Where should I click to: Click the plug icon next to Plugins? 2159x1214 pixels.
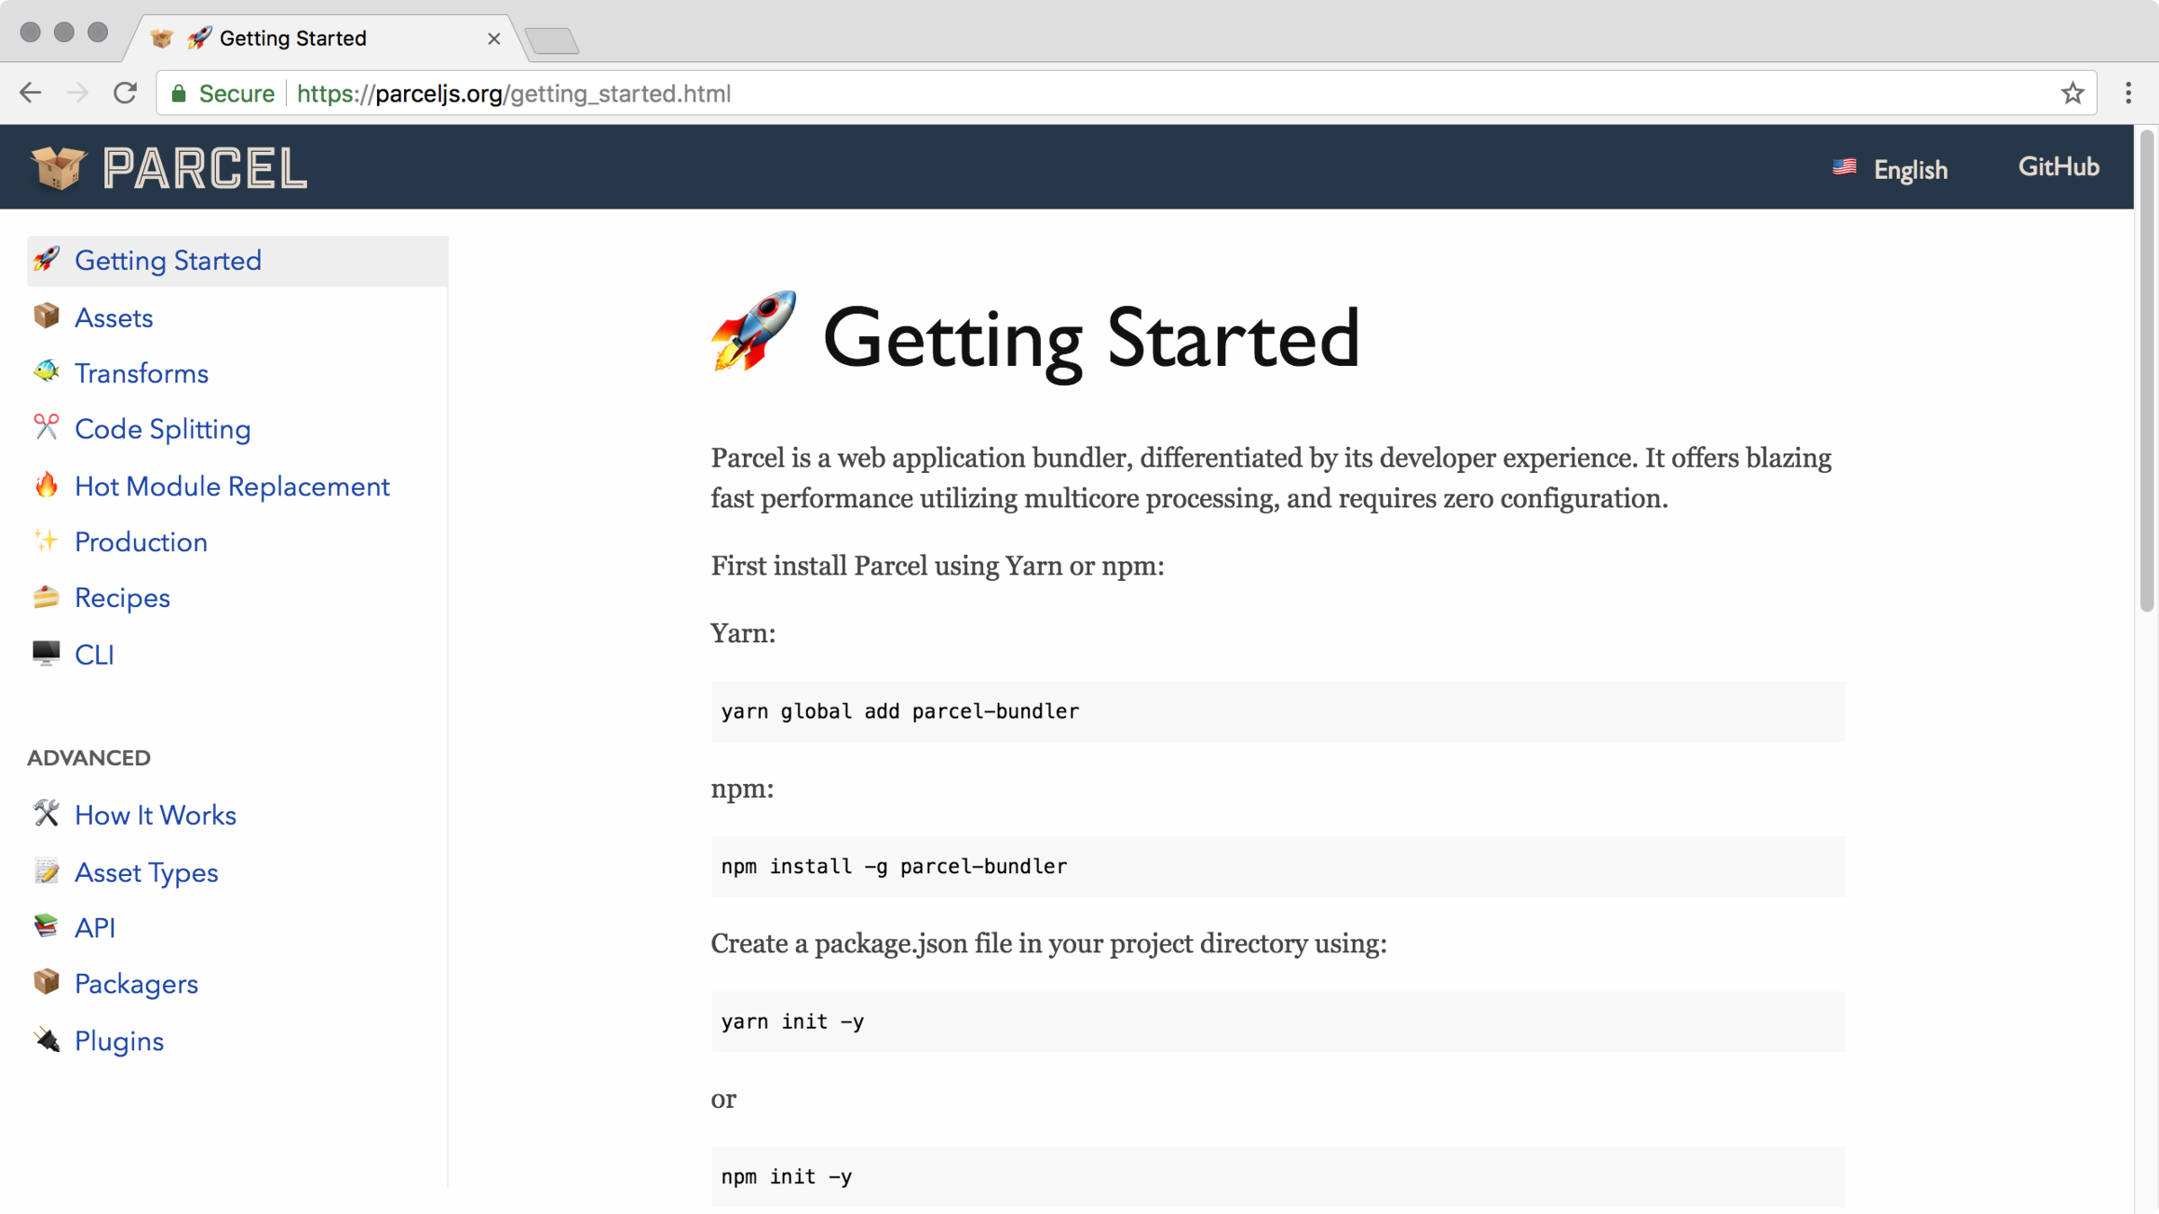click(46, 1040)
